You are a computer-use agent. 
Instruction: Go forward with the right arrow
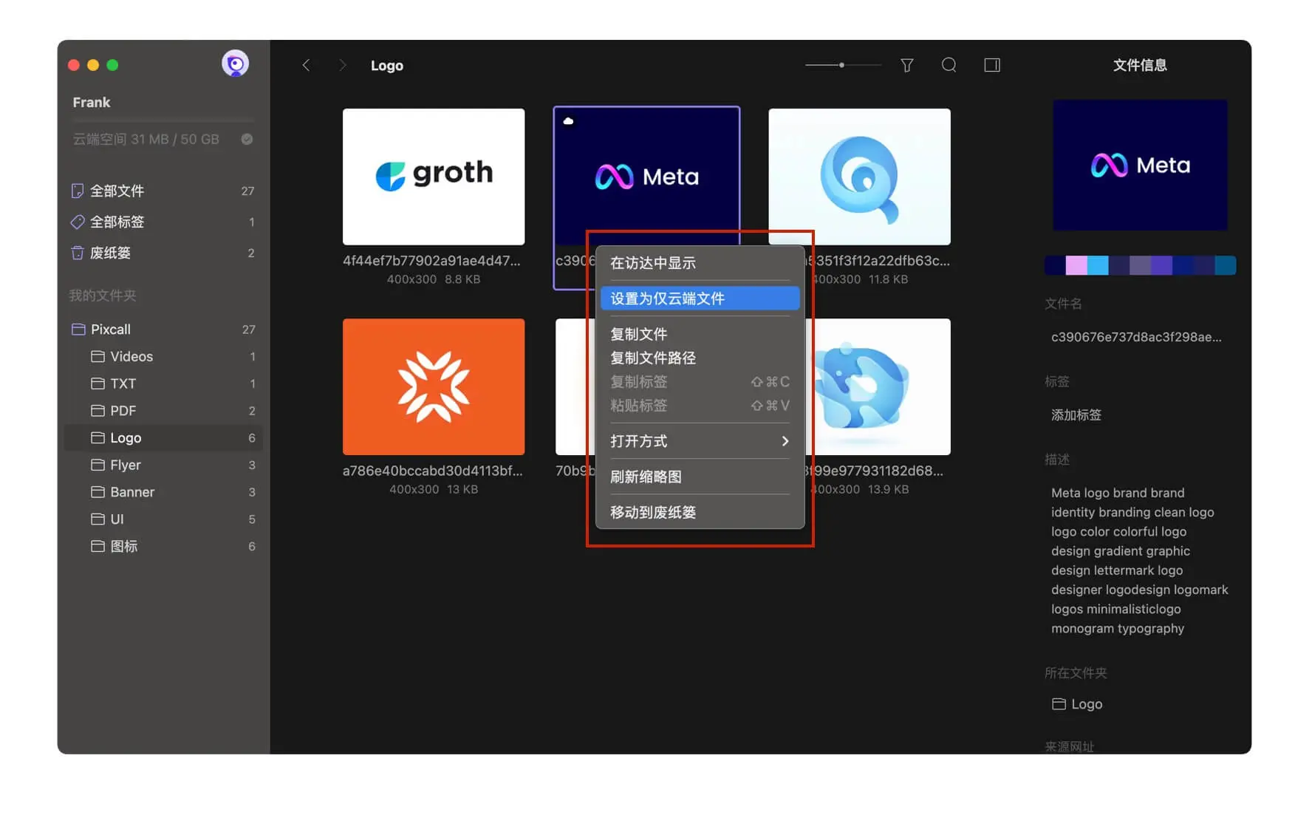click(342, 65)
